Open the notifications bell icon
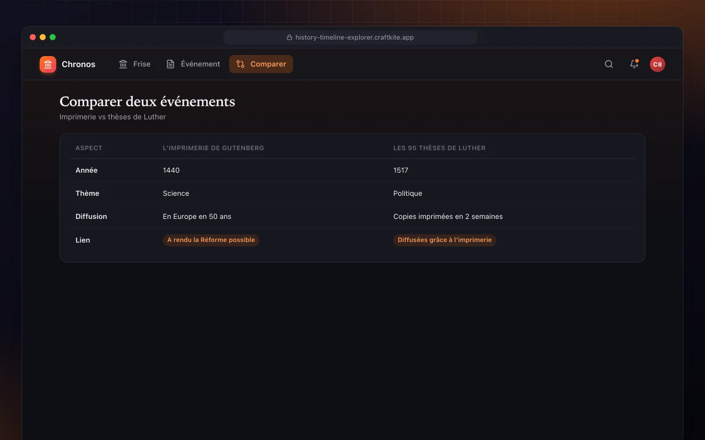Screen dimensions: 705x440 pos(634,64)
